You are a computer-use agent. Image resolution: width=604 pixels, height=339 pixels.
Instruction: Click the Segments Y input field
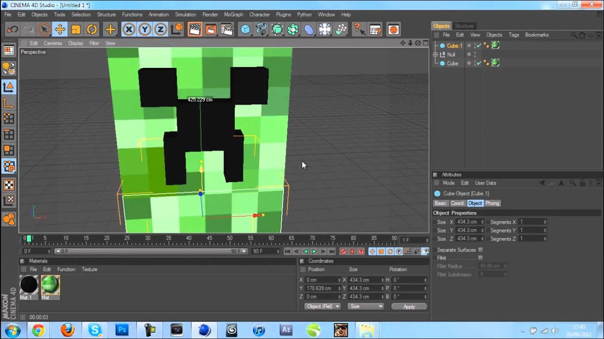[x=533, y=230]
